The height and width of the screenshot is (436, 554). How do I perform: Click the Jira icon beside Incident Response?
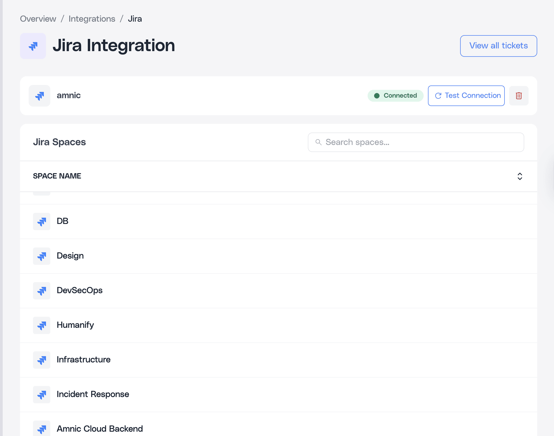click(42, 395)
